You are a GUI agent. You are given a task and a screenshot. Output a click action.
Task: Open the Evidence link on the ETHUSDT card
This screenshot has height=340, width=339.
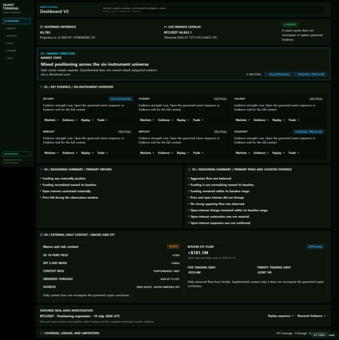click(x=165, y=120)
